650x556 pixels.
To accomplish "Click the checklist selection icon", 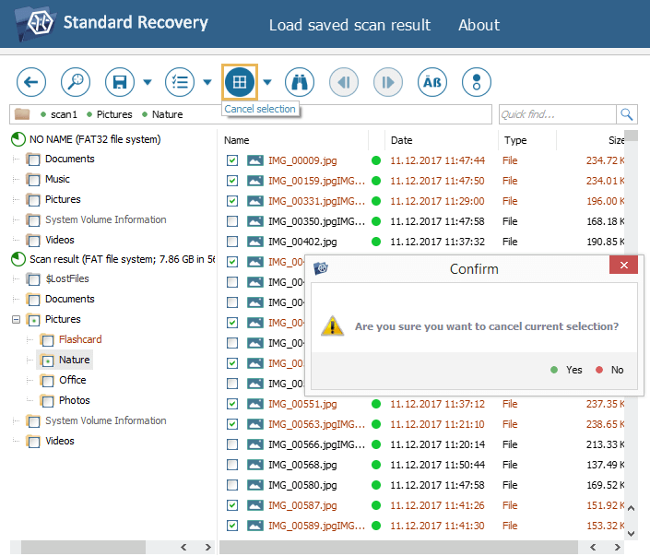I will pos(180,82).
